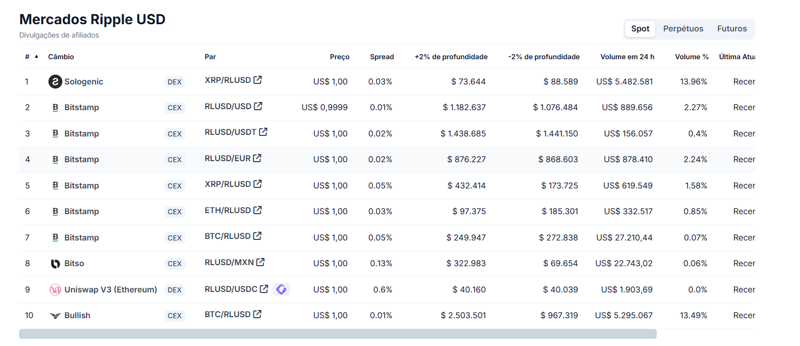This screenshot has height=346, width=800.
Task: Click the Mercados Ripple USD heading
Action: point(92,20)
